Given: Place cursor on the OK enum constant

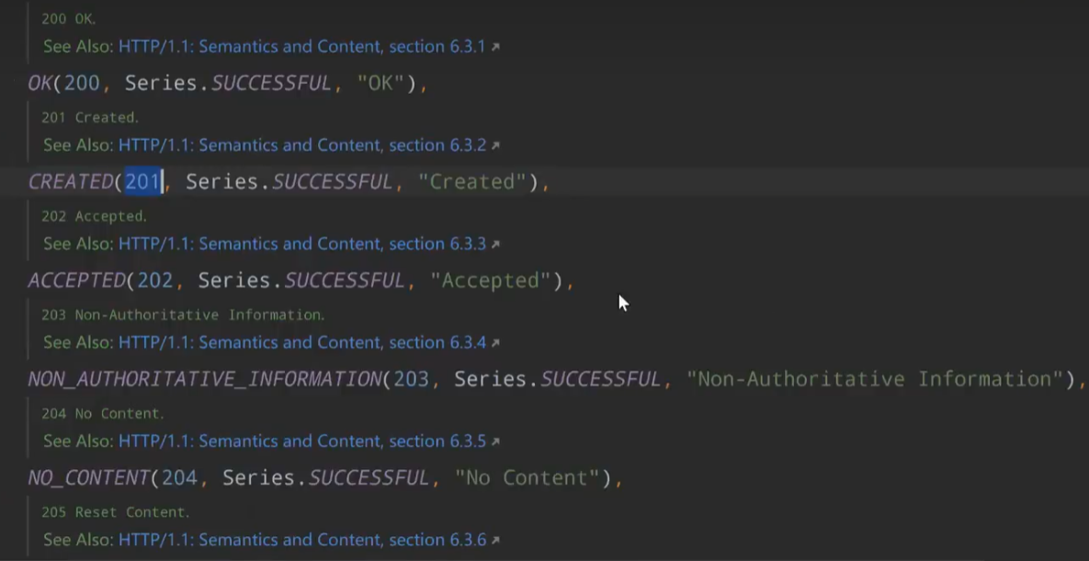Looking at the screenshot, I should [x=40, y=83].
